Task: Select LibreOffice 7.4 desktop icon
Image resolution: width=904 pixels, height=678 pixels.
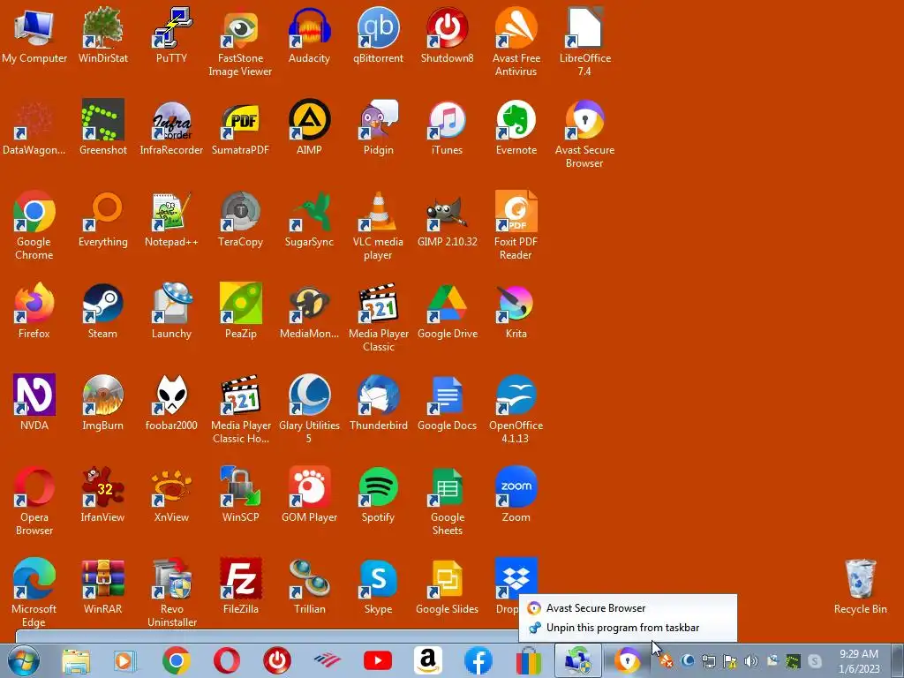Action: tap(584, 41)
